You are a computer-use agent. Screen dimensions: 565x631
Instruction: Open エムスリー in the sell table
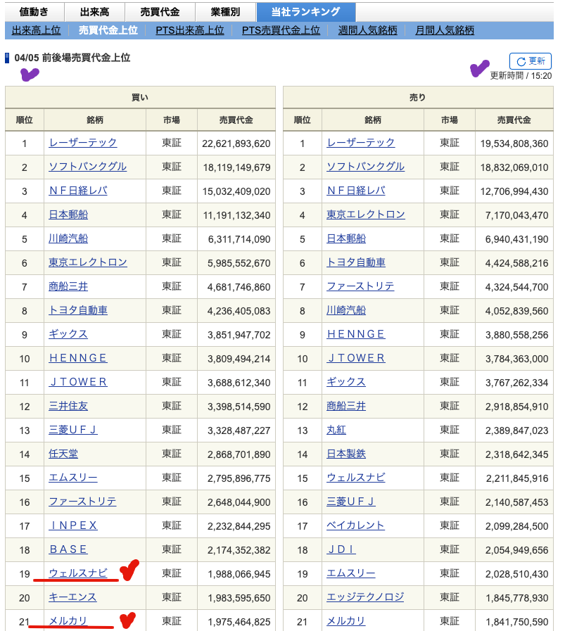point(351,573)
